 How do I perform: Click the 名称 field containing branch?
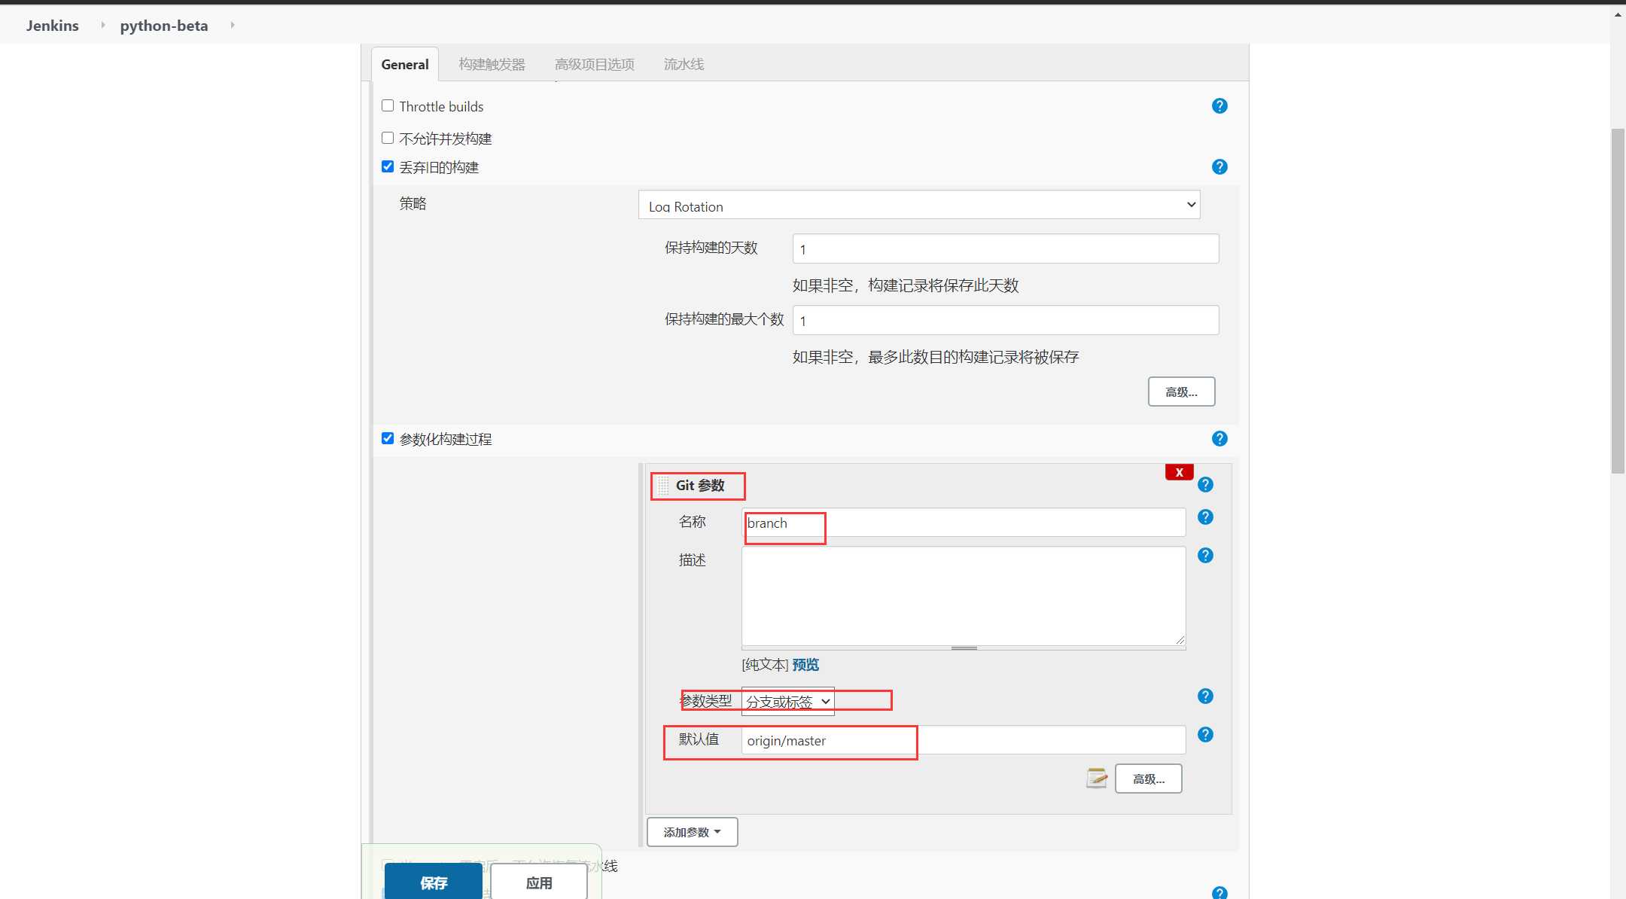(x=964, y=523)
